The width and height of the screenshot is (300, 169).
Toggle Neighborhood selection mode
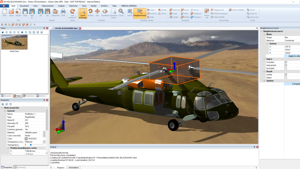click(x=140, y=13)
